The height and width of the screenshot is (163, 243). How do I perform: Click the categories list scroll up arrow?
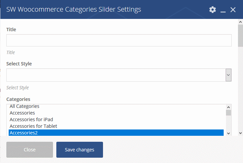[228, 107]
